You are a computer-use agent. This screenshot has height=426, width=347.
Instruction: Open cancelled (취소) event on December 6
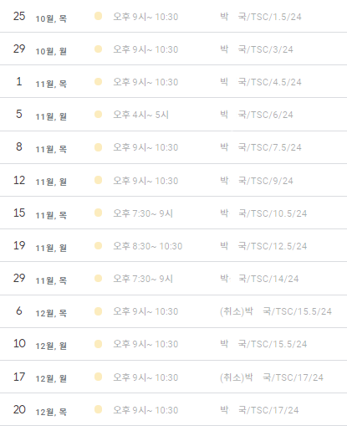[276, 311]
